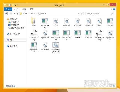120x92 pixels.
Task: Click the window system menu icon
Action: pyautogui.click(x=5, y=5)
